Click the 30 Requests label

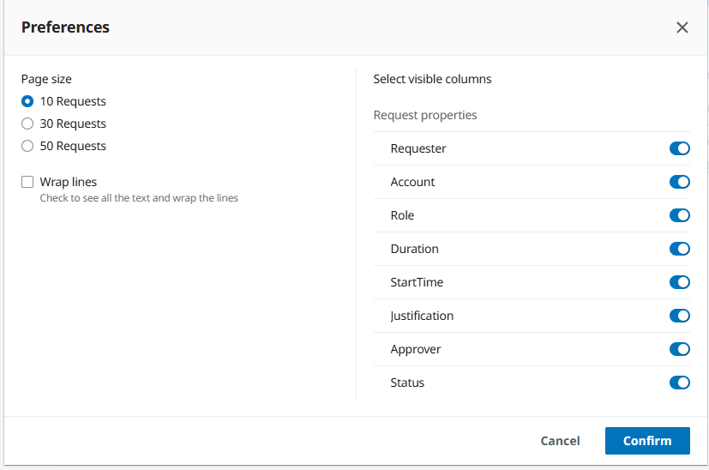pyautogui.click(x=73, y=124)
